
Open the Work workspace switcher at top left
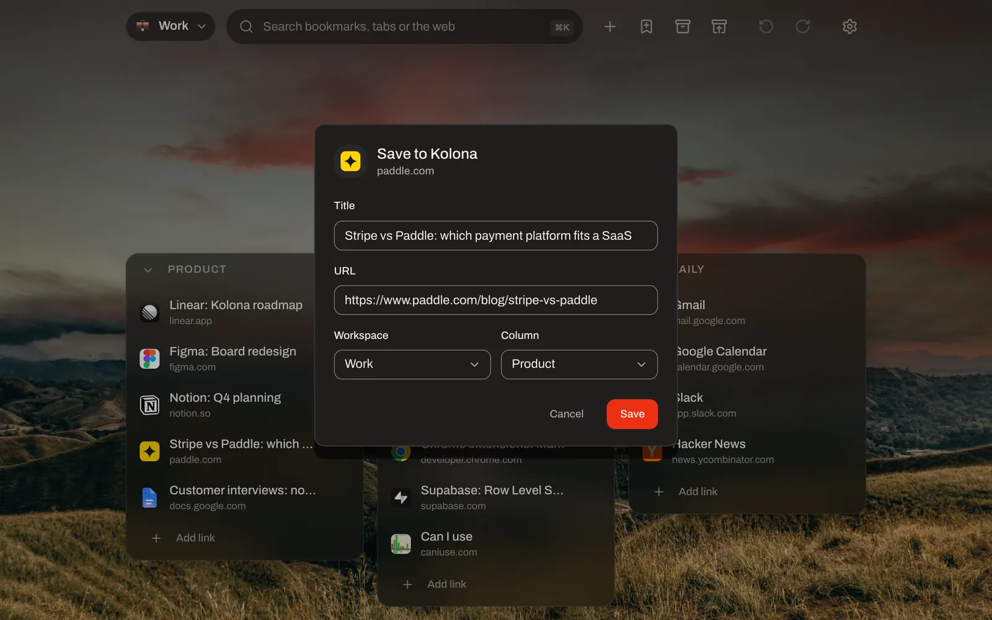(170, 27)
